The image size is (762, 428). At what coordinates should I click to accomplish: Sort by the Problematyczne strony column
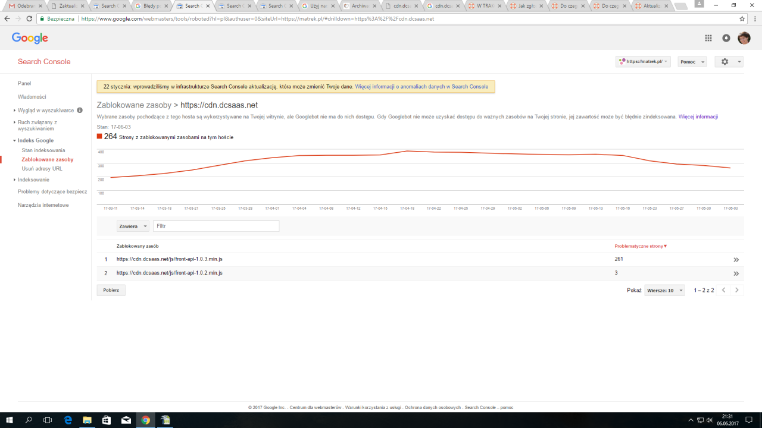coord(641,246)
